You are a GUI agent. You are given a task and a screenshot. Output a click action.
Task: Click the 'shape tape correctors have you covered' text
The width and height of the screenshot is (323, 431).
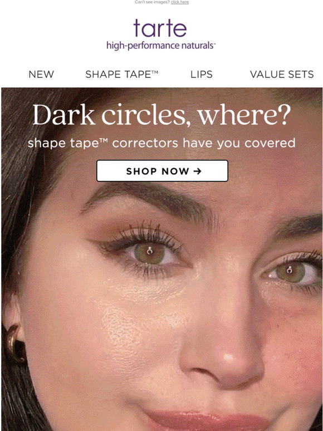point(161,143)
